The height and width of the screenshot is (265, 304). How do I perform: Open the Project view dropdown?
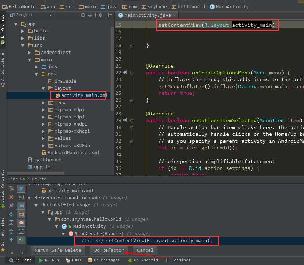point(50,15)
